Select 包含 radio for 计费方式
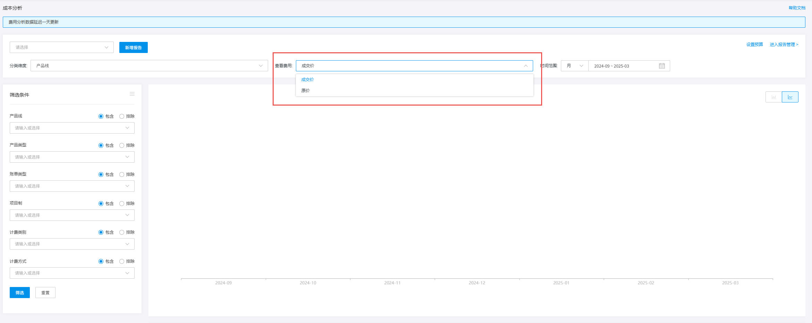 [x=101, y=261]
